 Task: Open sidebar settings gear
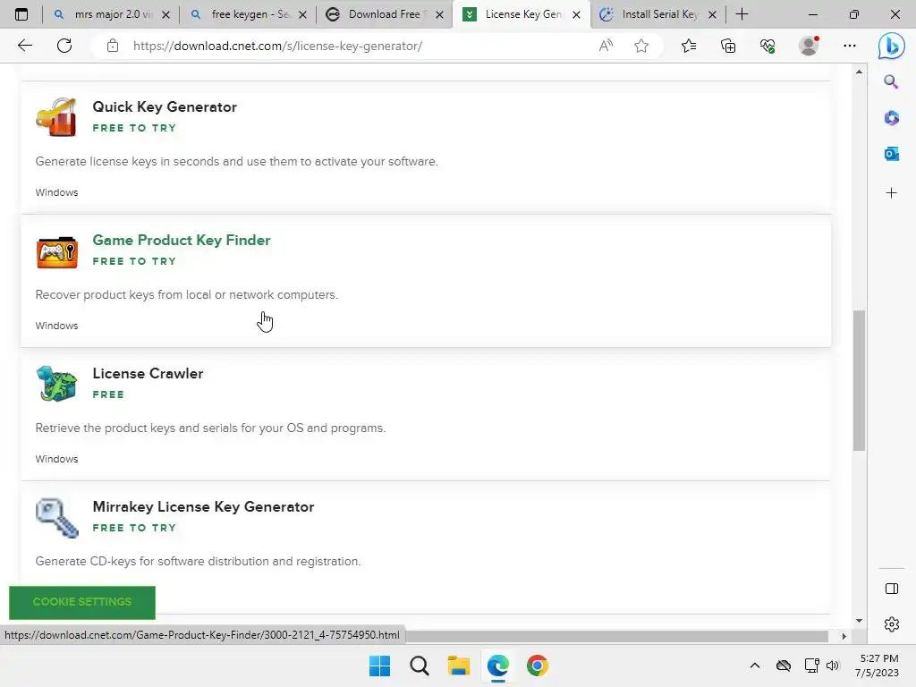[x=892, y=623]
